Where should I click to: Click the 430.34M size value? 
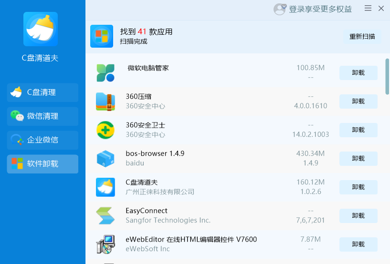(x=311, y=153)
